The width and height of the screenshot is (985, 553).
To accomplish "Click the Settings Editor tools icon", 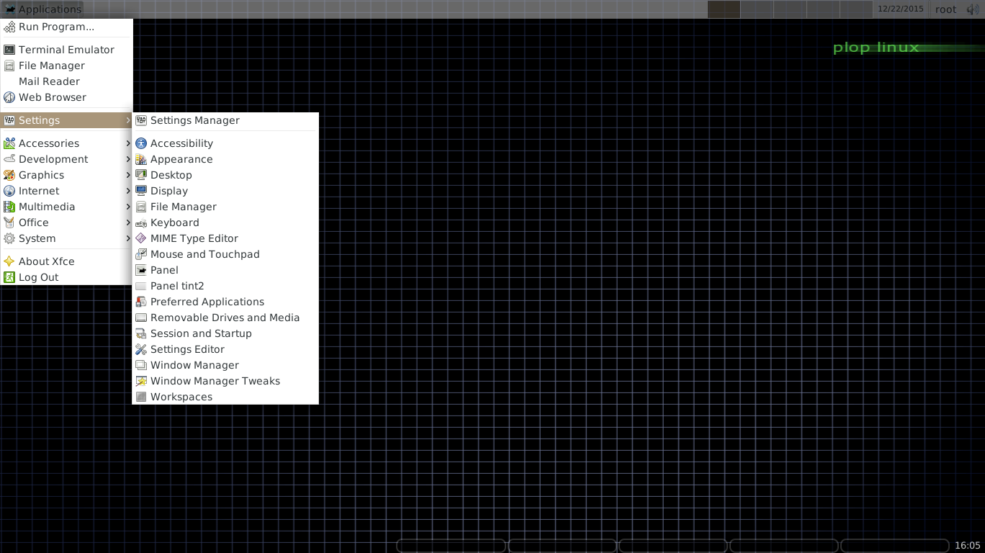I will pyautogui.click(x=141, y=349).
